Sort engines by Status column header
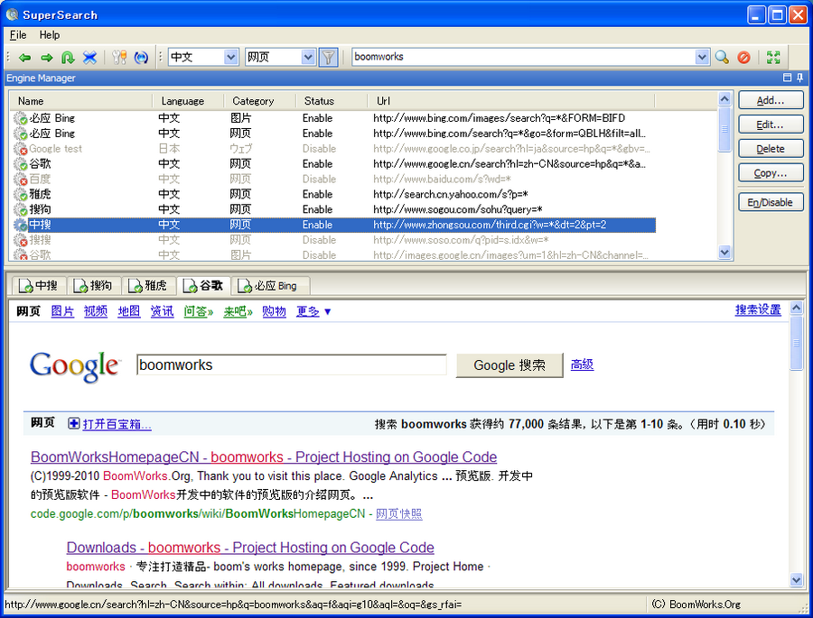This screenshot has height=618, width=813. coord(332,101)
